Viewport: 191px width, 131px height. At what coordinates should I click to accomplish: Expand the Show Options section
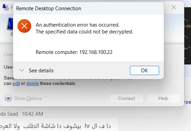point(28,98)
